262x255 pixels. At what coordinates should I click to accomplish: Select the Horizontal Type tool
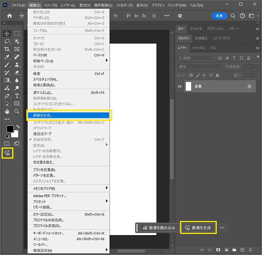coord(17,96)
